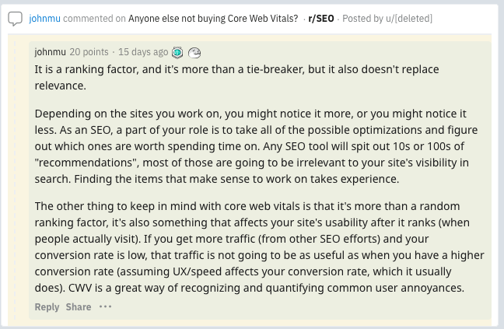Image resolution: width=504 pixels, height=329 pixels.
Task: Open post 'Anyone else not buying Core Web Vitals?'
Action: (x=213, y=19)
